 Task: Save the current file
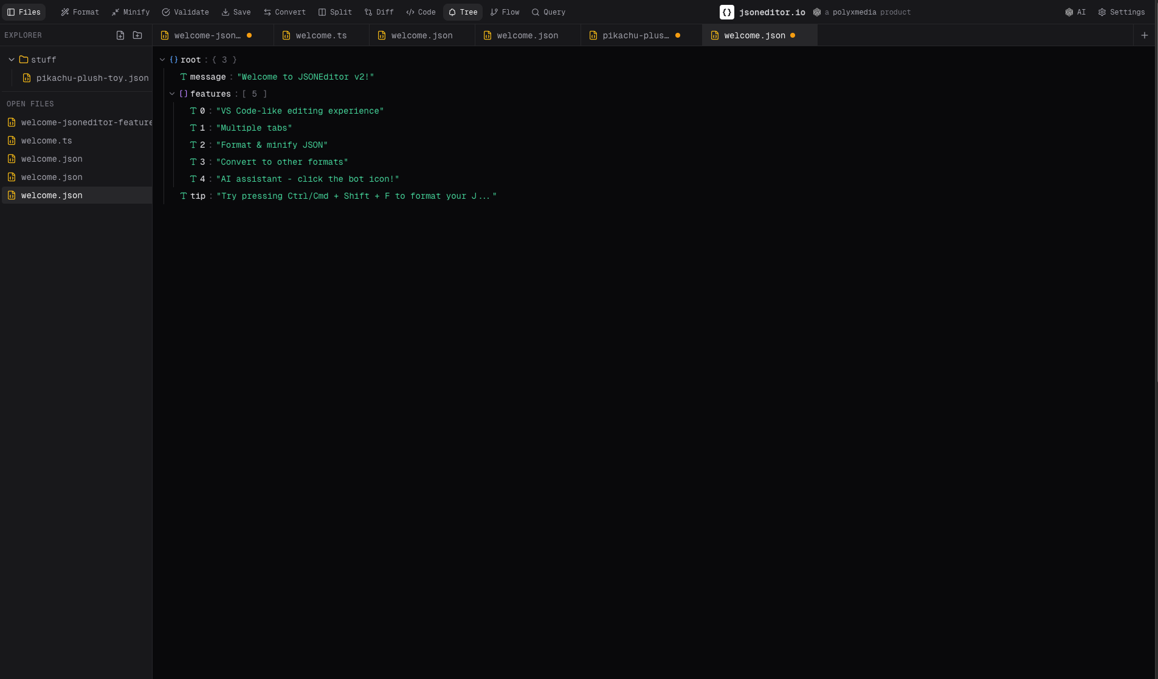pyautogui.click(x=236, y=12)
